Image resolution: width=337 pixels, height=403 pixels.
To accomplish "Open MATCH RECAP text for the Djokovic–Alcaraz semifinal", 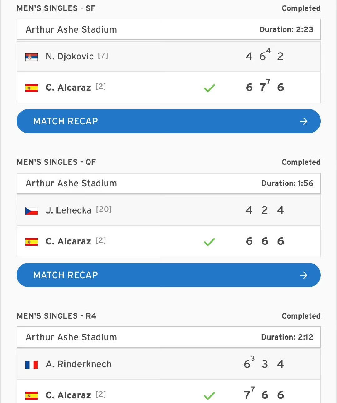I will tap(66, 121).
